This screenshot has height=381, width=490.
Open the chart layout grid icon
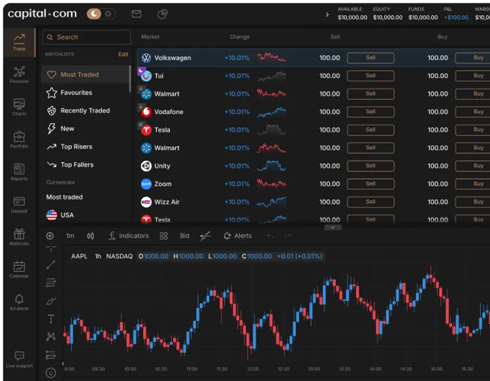click(164, 236)
